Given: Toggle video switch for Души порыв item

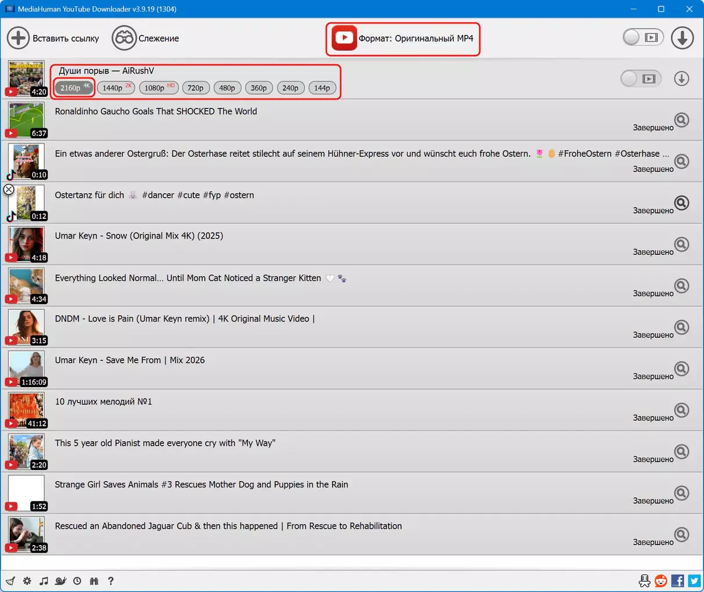Looking at the screenshot, I should tap(640, 78).
